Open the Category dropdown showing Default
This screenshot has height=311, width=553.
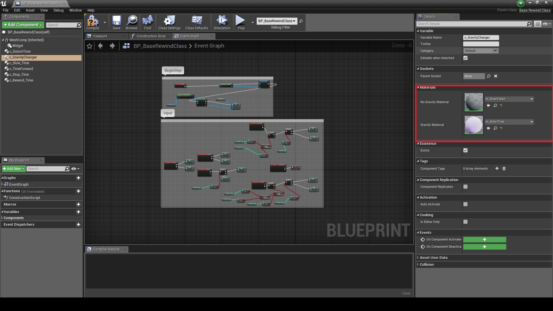pos(496,51)
